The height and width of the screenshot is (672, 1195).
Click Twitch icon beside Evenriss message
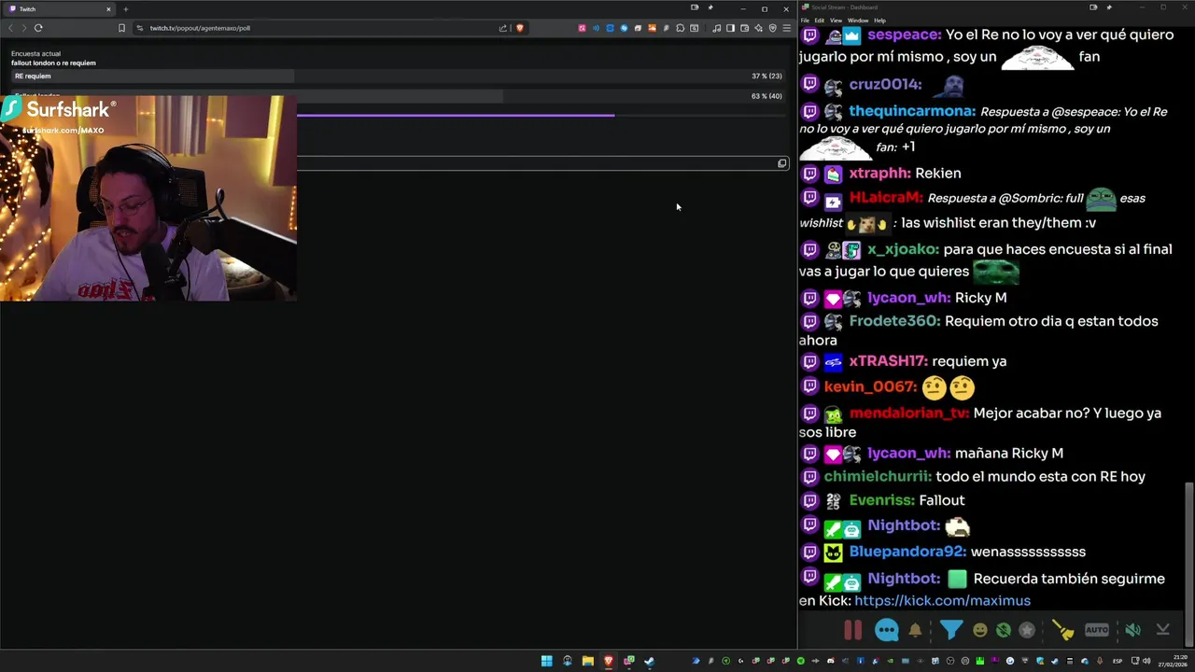click(809, 500)
